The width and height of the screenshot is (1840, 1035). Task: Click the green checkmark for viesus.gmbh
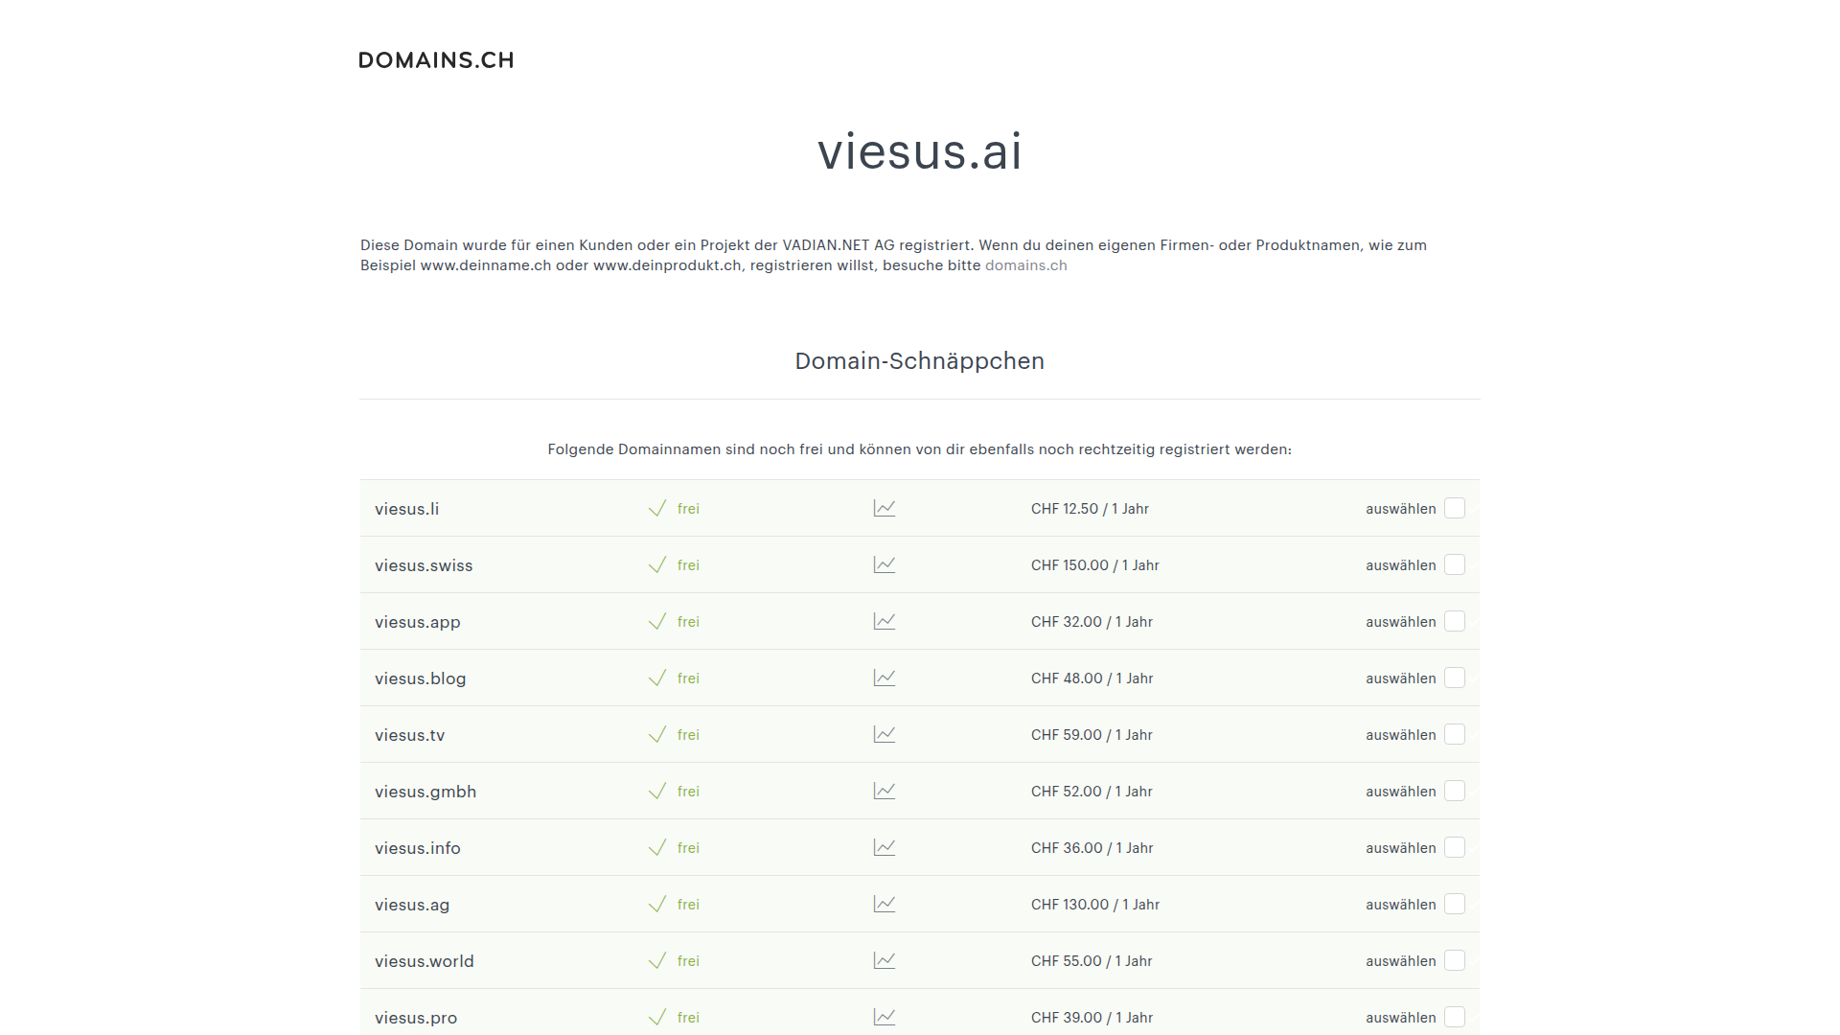657,791
